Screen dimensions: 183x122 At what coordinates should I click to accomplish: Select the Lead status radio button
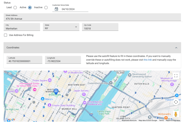click(x=15, y=7)
